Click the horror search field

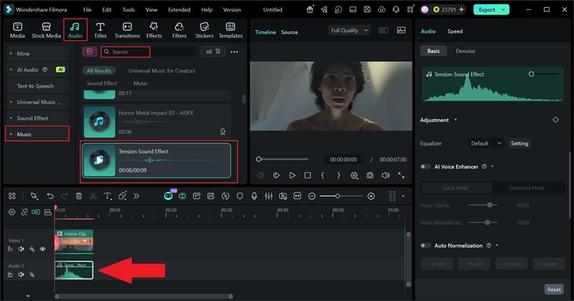129,52
